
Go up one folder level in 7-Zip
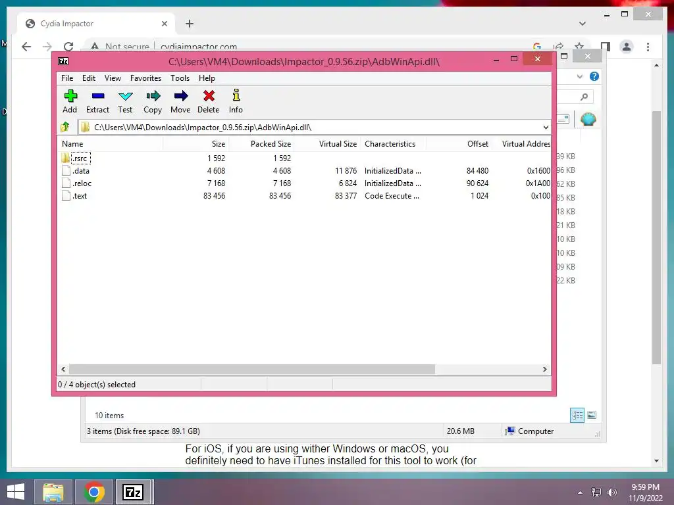click(65, 127)
